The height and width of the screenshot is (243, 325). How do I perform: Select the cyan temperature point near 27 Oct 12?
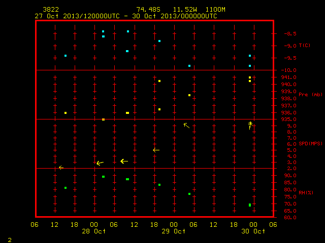point(66,56)
